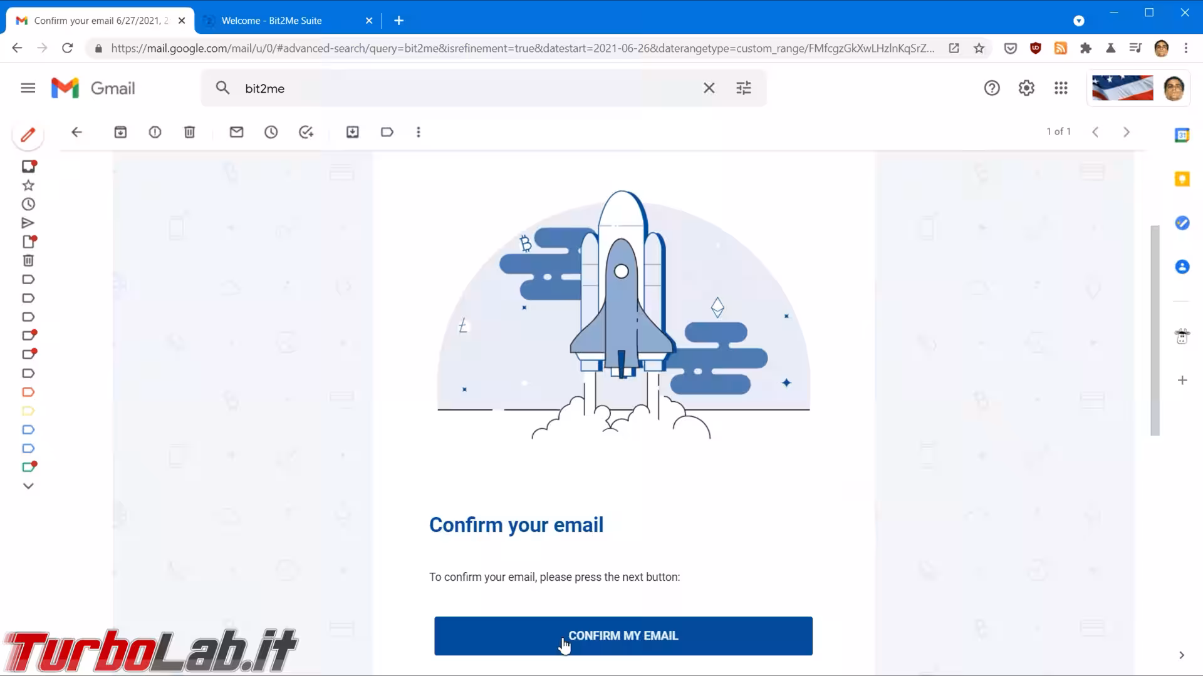Report the email as spam
Screen dimensions: 1203x676
(155, 132)
